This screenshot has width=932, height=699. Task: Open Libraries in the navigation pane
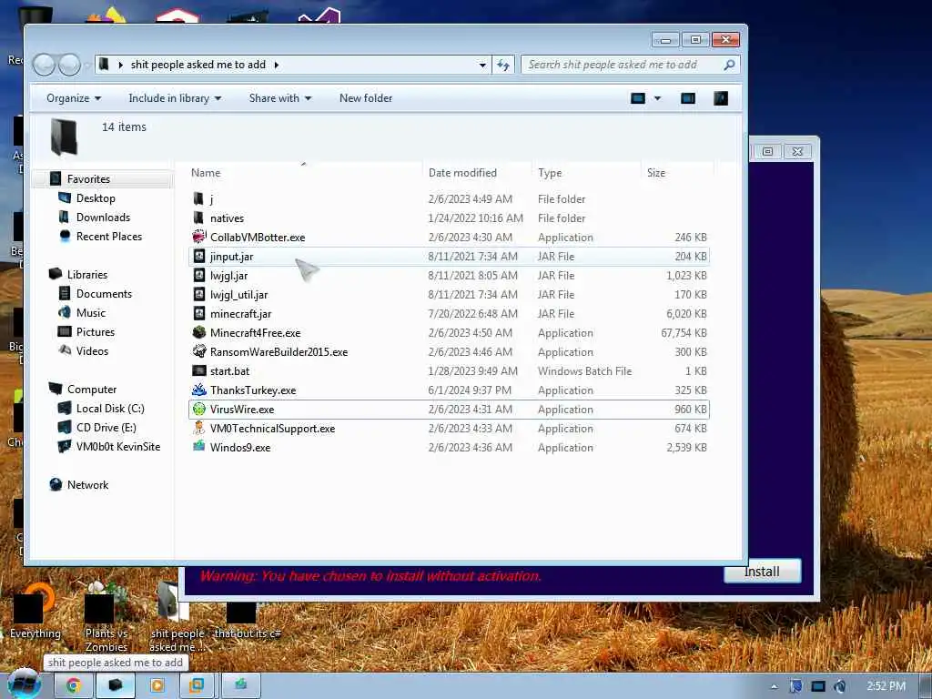(87, 275)
